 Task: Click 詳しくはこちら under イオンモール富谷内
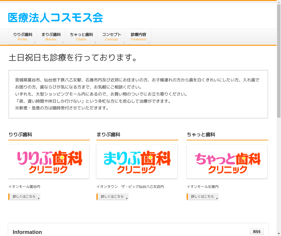pos(24,197)
